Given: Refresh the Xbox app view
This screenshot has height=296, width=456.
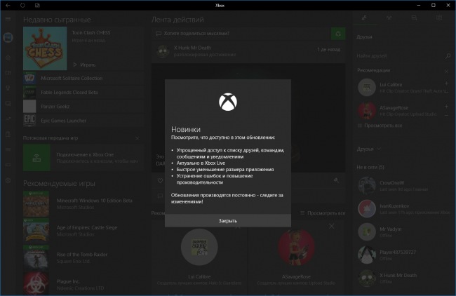Looking at the screenshot, I should coord(22,5).
